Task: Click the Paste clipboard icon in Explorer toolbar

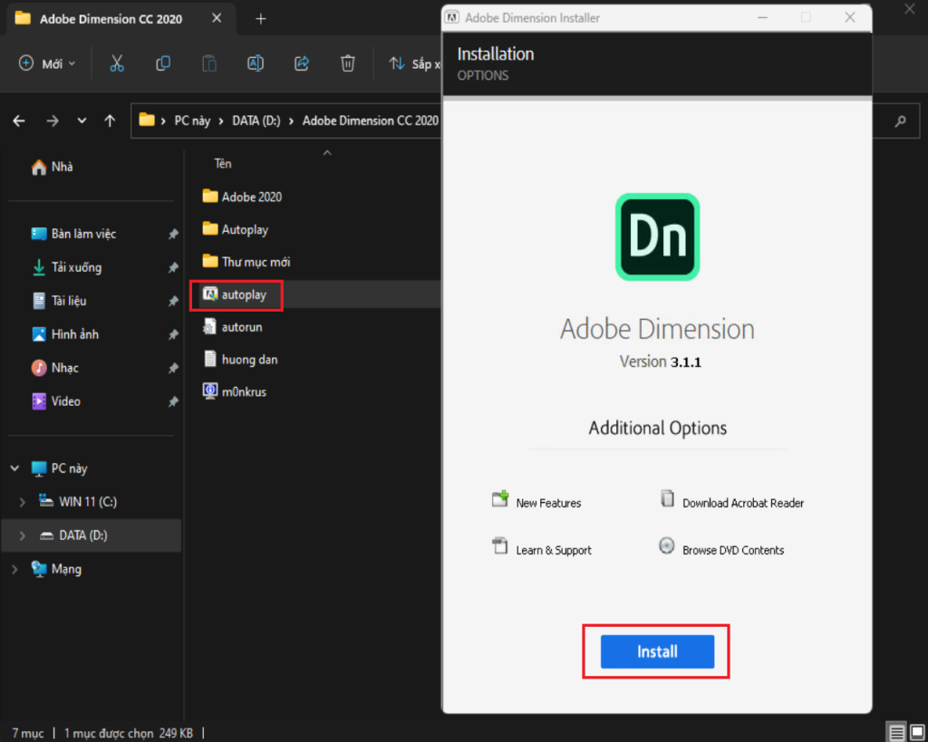Action: tap(209, 63)
